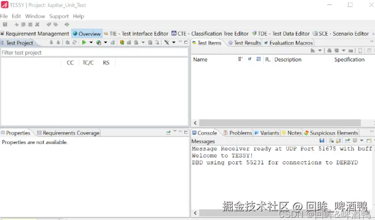Click the left scroll arrow in Console pane

195,213
